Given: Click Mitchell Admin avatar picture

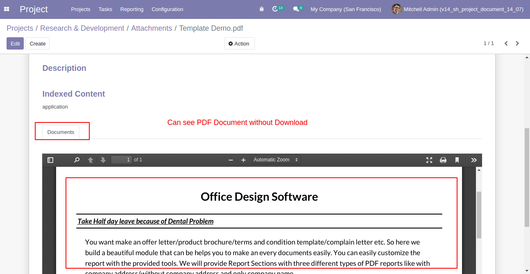Looking at the screenshot, I should point(396,9).
